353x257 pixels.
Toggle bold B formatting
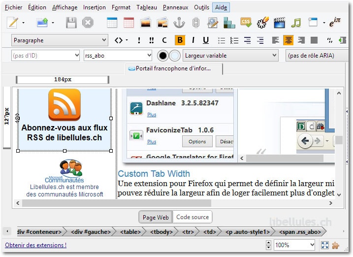[x=180, y=40]
